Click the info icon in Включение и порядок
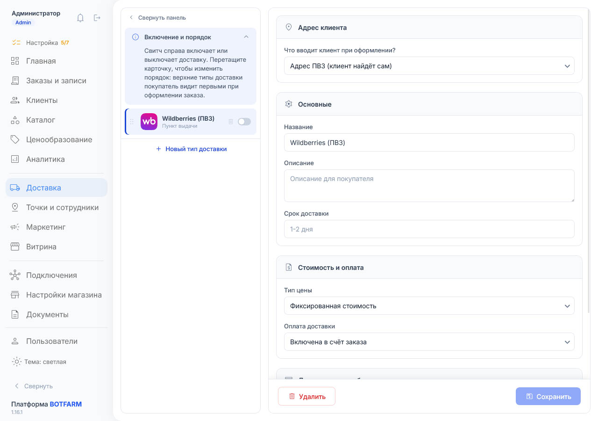Viewport: 598px width, 421px height. pyautogui.click(x=135, y=37)
